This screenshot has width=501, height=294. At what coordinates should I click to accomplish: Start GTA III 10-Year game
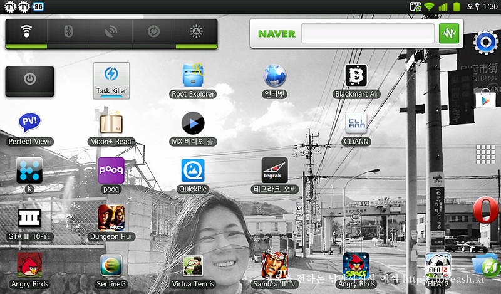29,224
